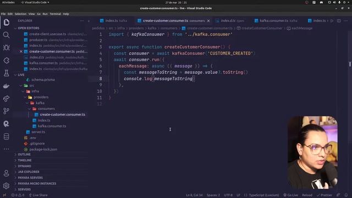Click Reload in status bar
The height and width of the screenshot is (198, 352).
pos(307,195)
